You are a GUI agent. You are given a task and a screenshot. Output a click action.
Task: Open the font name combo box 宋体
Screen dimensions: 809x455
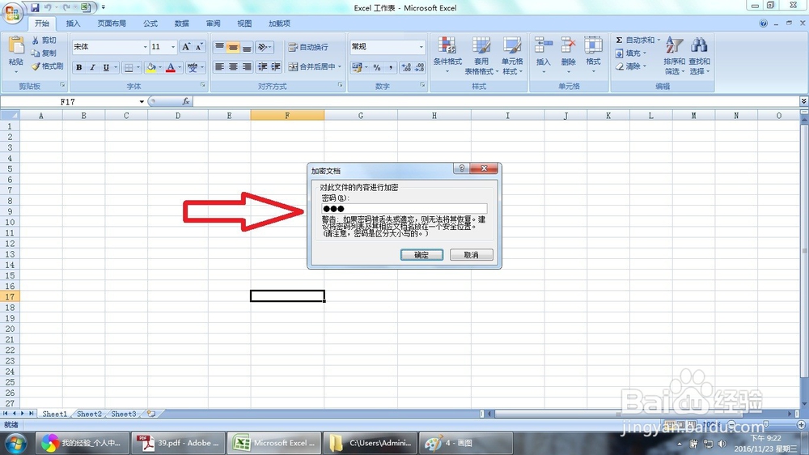(110, 47)
